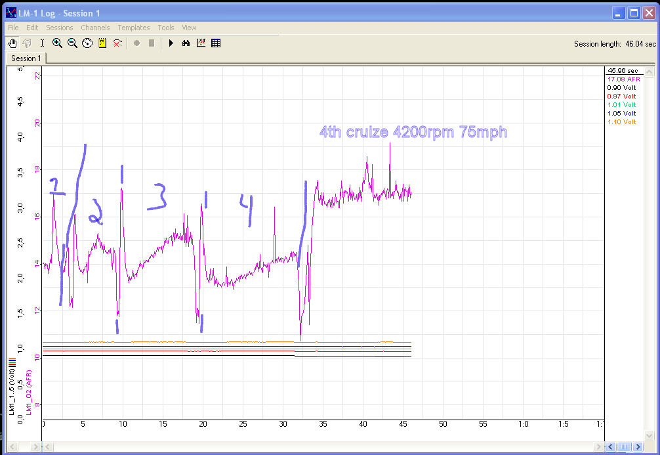Click the LM1_O2 (AFR) axis label

[29, 393]
